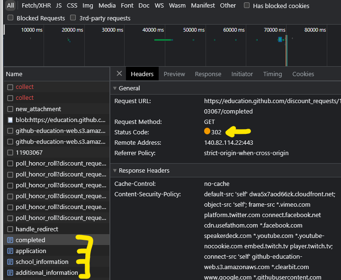Filter requests by Fetch/XHR

point(36,5)
